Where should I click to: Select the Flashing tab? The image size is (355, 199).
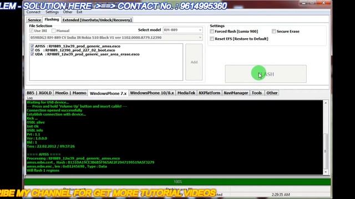[52, 19]
